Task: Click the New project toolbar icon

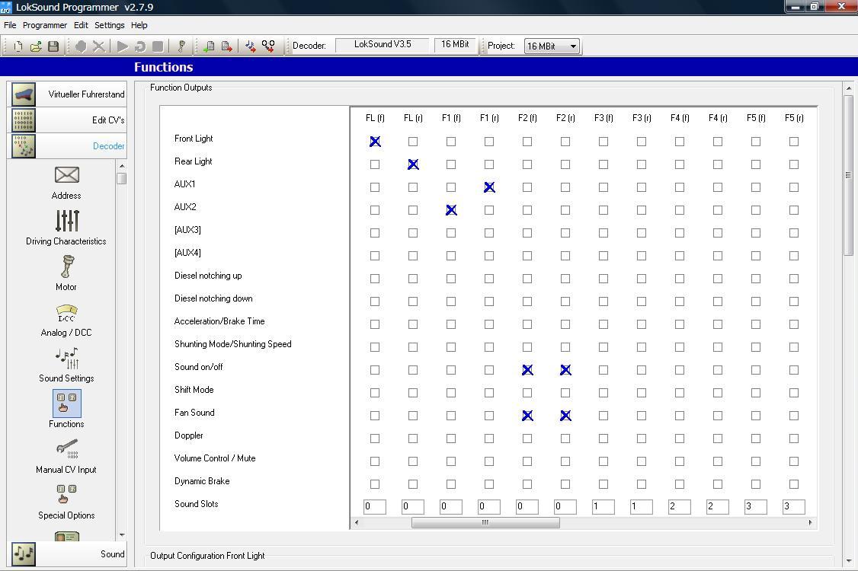Action: pyautogui.click(x=18, y=46)
